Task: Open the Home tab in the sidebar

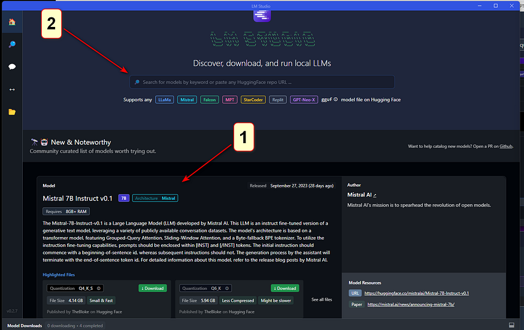Action: point(12,22)
